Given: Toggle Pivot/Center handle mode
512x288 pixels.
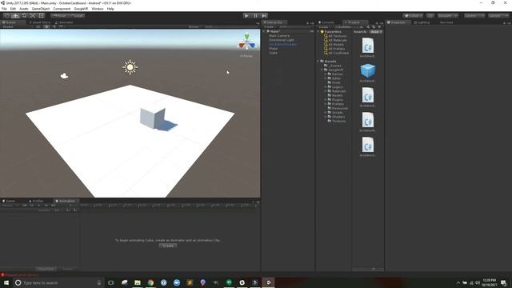Looking at the screenshot, I should tap(60, 15).
